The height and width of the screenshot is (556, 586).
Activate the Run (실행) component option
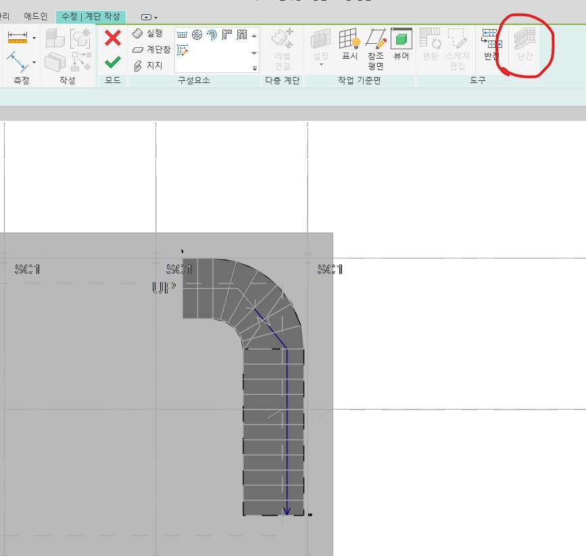tap(147, 34)
